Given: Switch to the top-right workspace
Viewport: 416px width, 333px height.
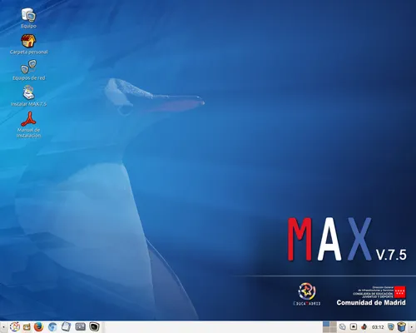Looking at the screenshot, I should click(333, 324).
